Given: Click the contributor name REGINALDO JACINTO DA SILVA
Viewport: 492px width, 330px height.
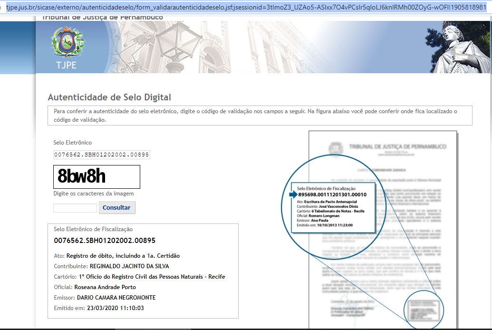Looking at the screenshot, I should point(129,266).
